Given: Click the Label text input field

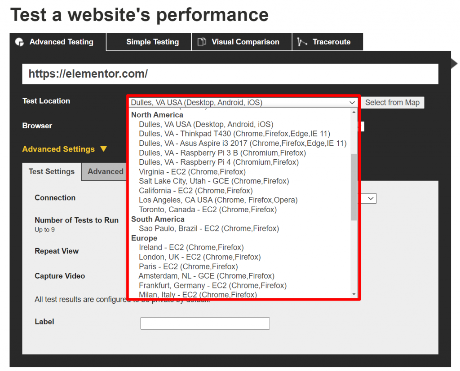Looking at the screenshot, I should click(205, 323).
